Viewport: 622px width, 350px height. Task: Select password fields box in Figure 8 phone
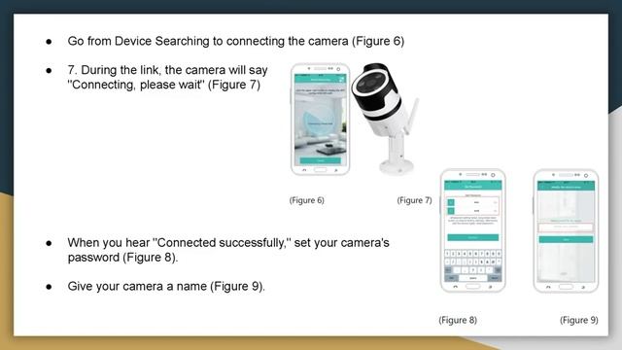[x=473, y=206]
